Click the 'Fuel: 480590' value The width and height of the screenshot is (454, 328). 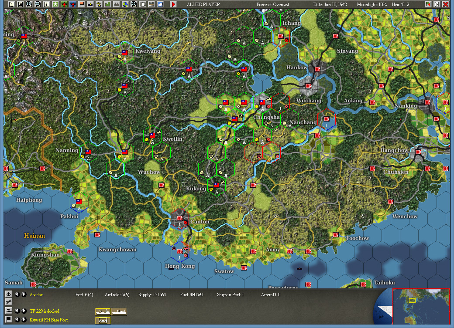pos(191,295)
